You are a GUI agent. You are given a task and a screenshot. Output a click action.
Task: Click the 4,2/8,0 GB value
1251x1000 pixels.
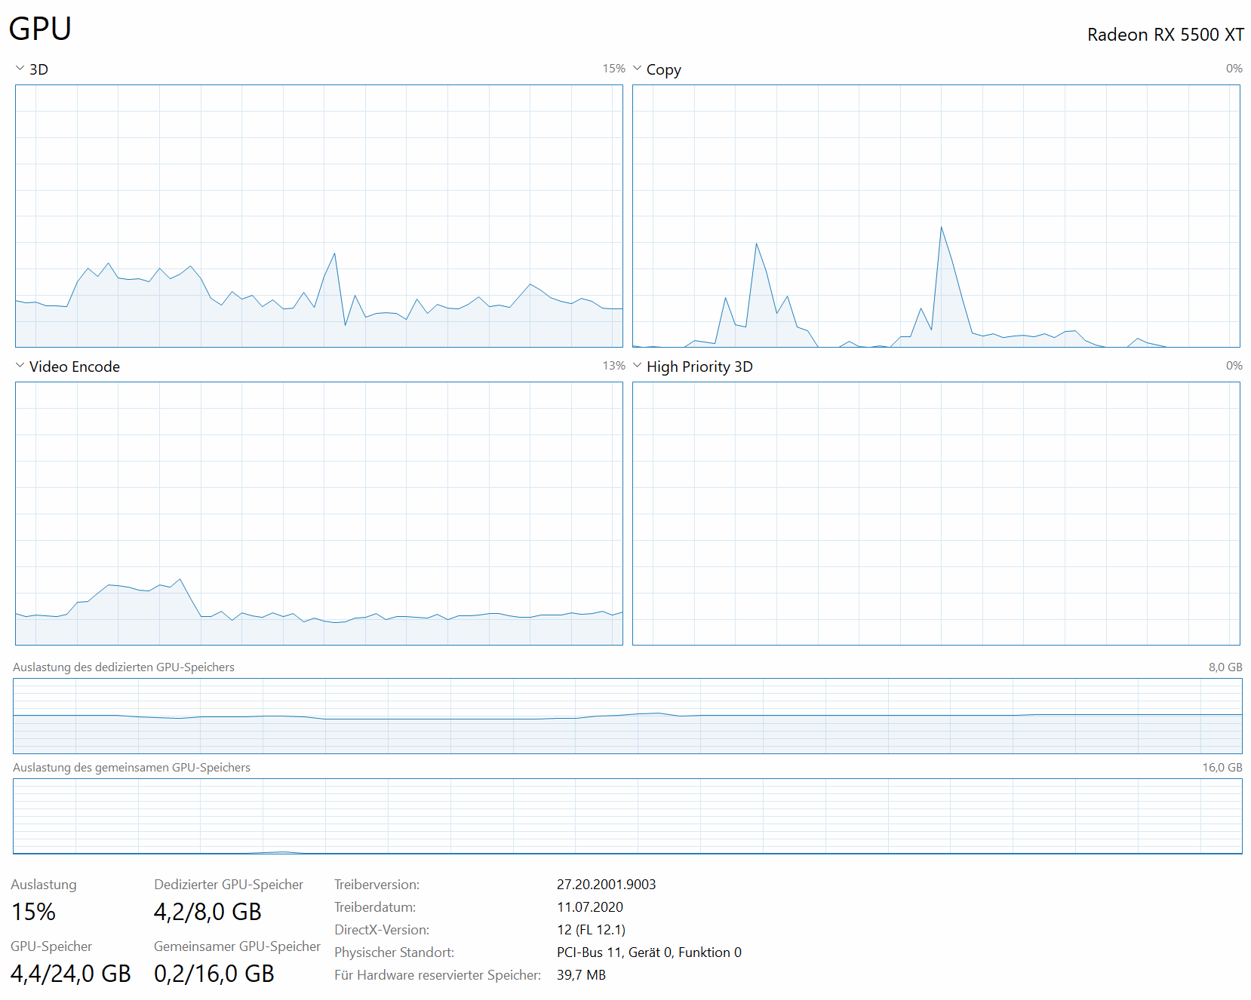207,912
